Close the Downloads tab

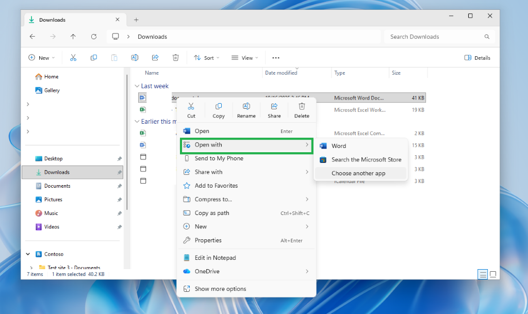click(118, 20)
